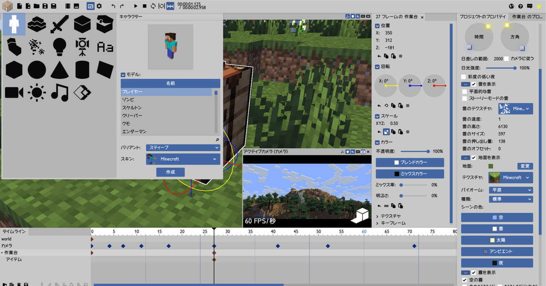Click the 太陽 color button
The width and height of the screenshot is (546, 286).
tap(497, 240)
